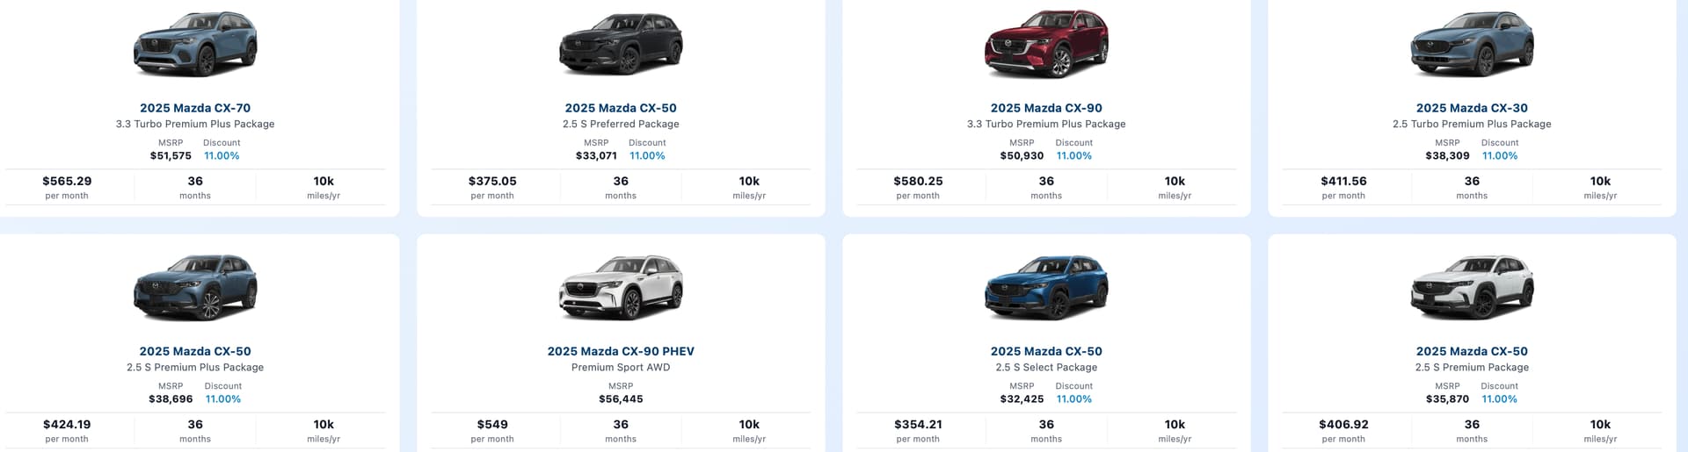The image size is (1688, 452).
Task: Click the blue Mazda CX-70 car image
Action: coord(195,46)
